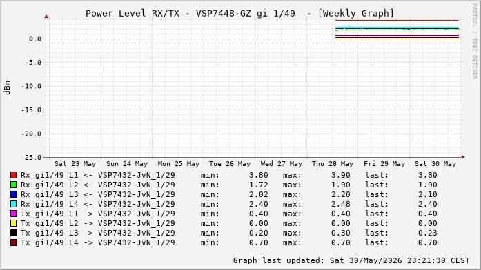Click legend text 'Rx gi1/49 L3 <- VSP7432-JvN_1/29'
This screenshot has width=481, height=270.
tap(98, 195)
